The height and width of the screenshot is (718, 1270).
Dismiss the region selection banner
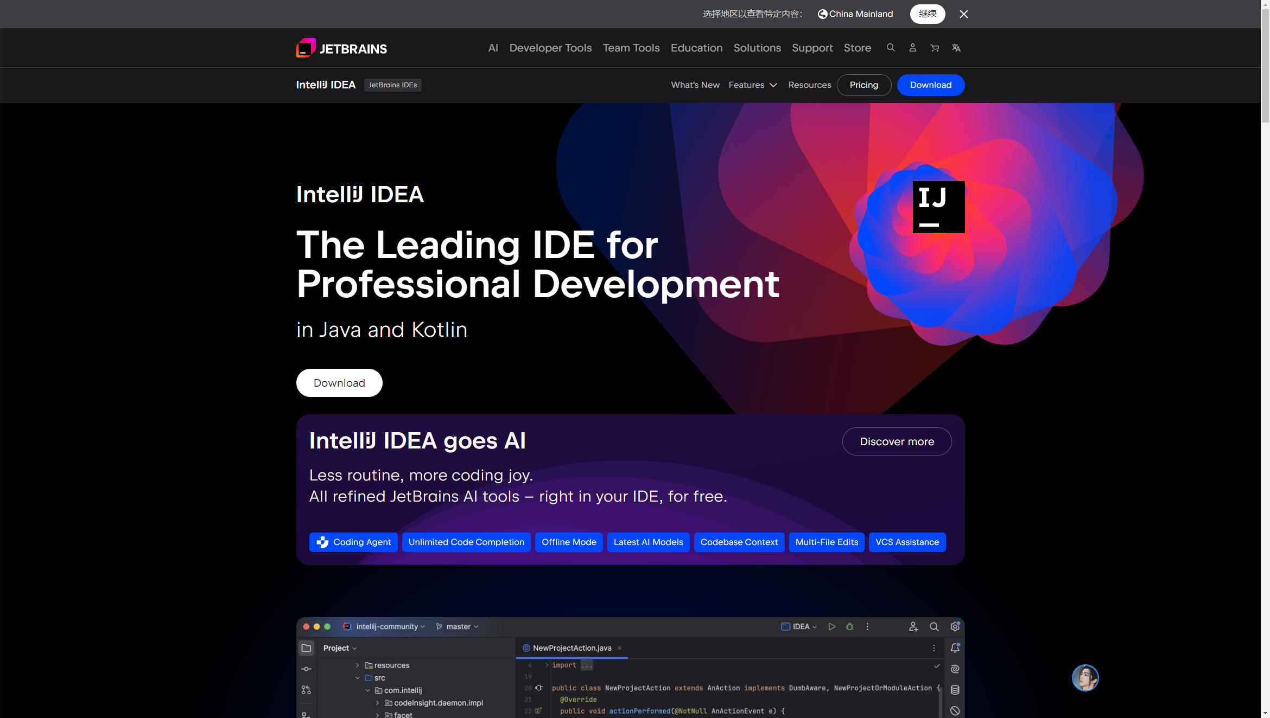pos(963,14)
